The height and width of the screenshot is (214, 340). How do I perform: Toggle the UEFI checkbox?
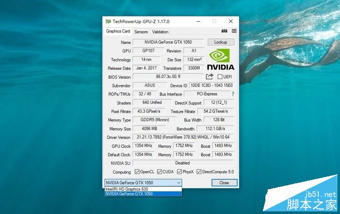pyautogui.click(x=220, y=76)
